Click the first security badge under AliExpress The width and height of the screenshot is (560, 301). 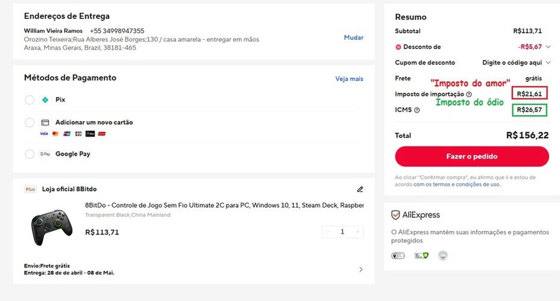point(398,256)
